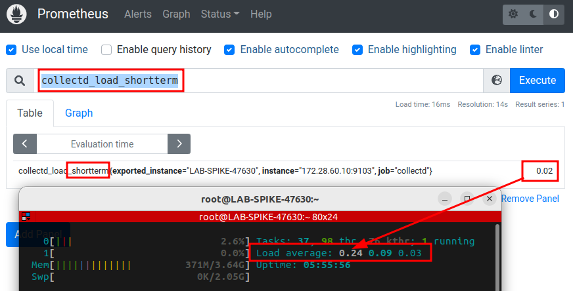Click the Prometheus title link
573x291 pixels.
(73, 14)
